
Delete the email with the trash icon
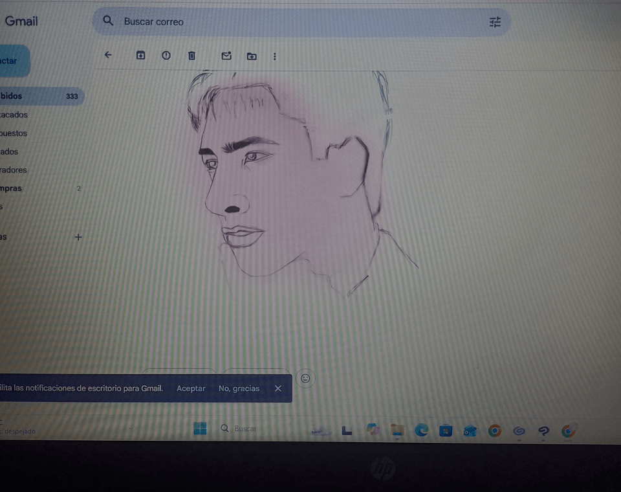click(191, 56)
